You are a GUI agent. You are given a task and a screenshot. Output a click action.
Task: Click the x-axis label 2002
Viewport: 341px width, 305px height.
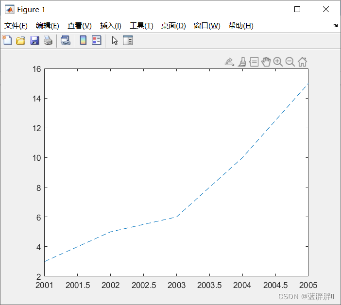pos(110,285)
